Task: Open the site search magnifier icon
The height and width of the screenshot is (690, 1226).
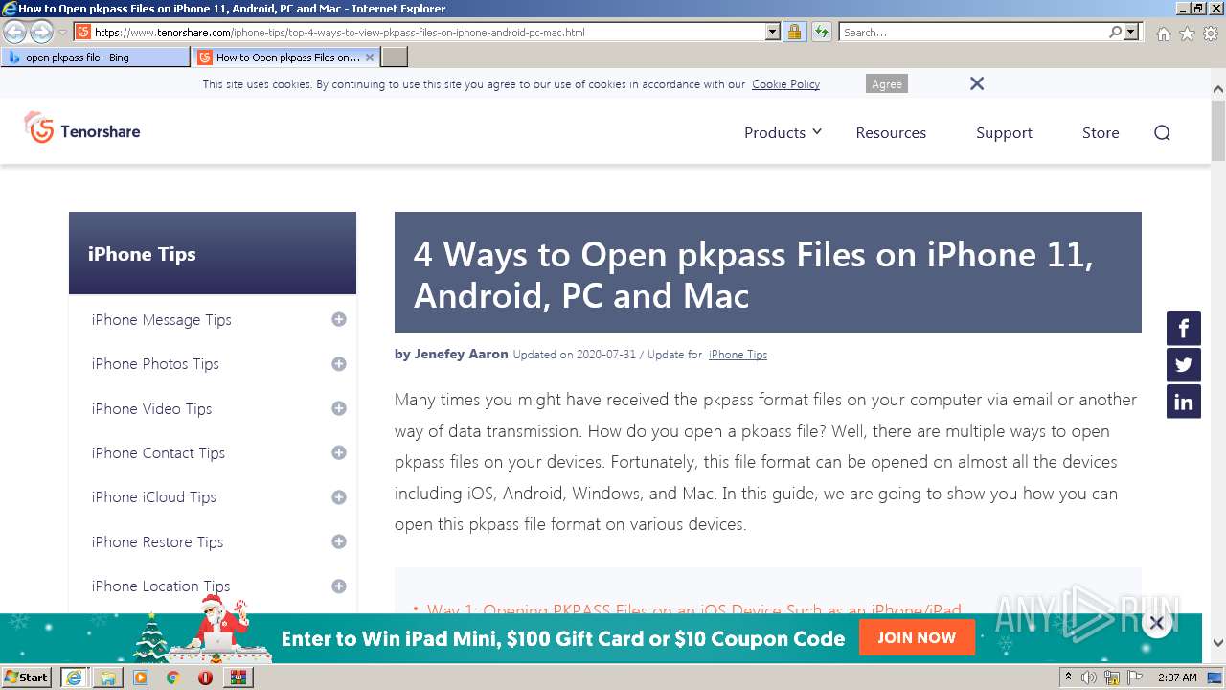Action: click(x=1162, y=133)
